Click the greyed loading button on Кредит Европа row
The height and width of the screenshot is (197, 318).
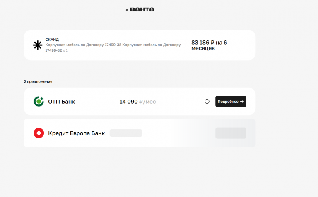point(231,133)
